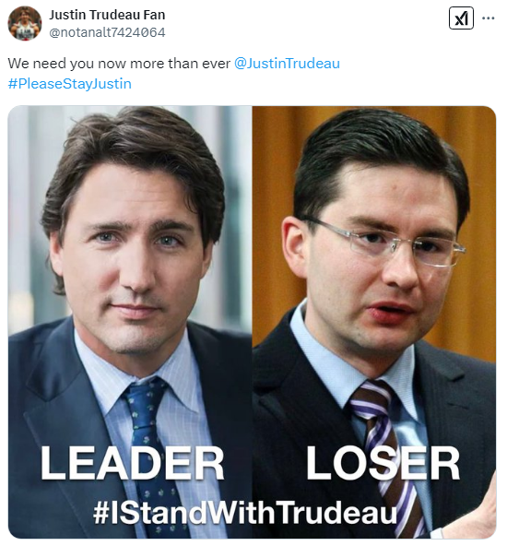Click the #IStandWithTrudeau text in image

245,512
